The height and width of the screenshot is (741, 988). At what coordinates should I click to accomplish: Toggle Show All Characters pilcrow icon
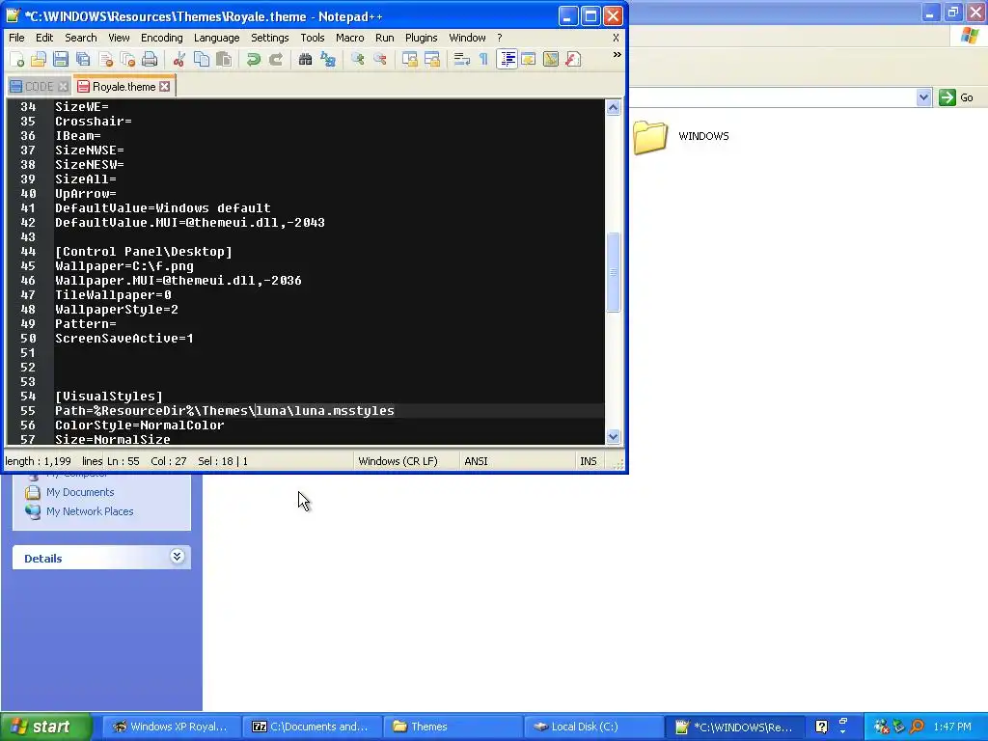click(483, 59)
